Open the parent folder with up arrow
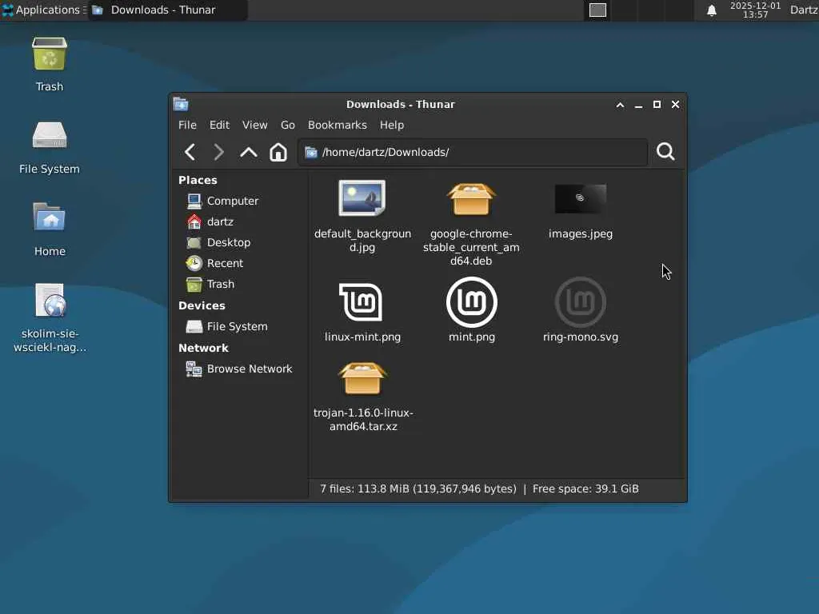This screenshot has height=614, width=819. pos(249,152)
